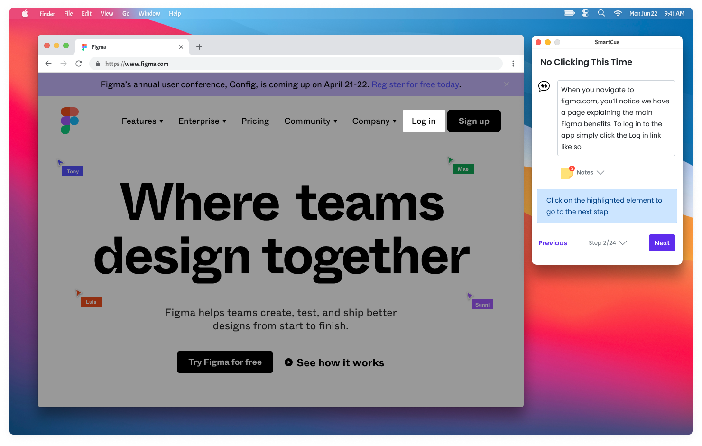702x446 pixels.
Task: Go to Previous step in SmartCue
Action: 553,243
